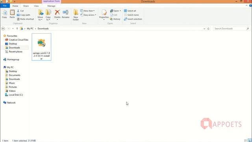Click Invert selection
The image size is (252, 142).
coord(133,19)
